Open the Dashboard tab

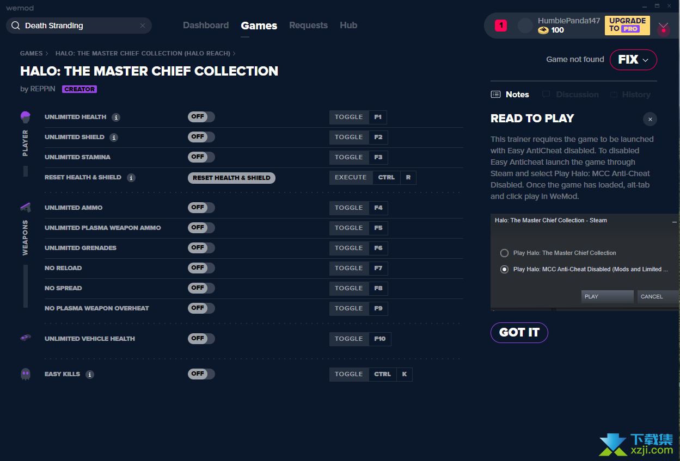(206, 26)
